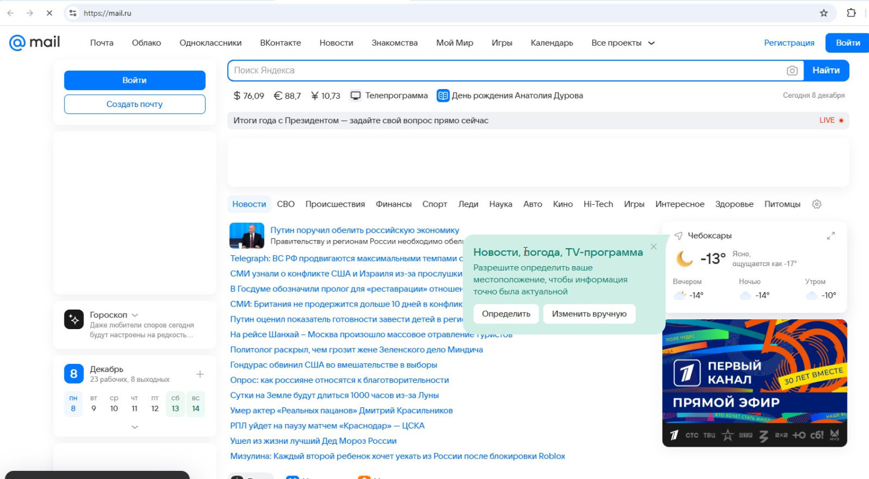This screenshot has width=869, height=479.
Task: Expand the Гороскоп sign chevron
Action: (x=135, y=315)
